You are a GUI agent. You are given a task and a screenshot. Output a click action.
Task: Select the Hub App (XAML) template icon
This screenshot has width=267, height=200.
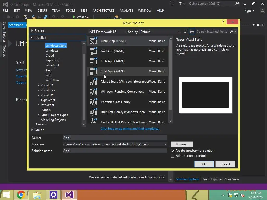click(93, 61)
